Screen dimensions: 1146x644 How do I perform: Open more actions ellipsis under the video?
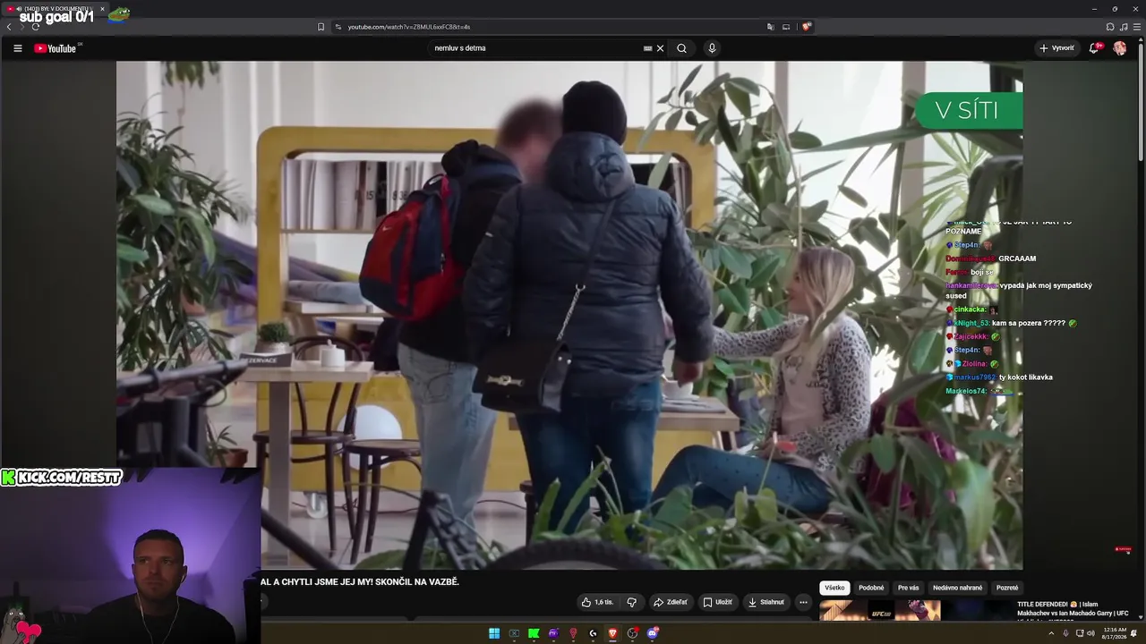803,602
